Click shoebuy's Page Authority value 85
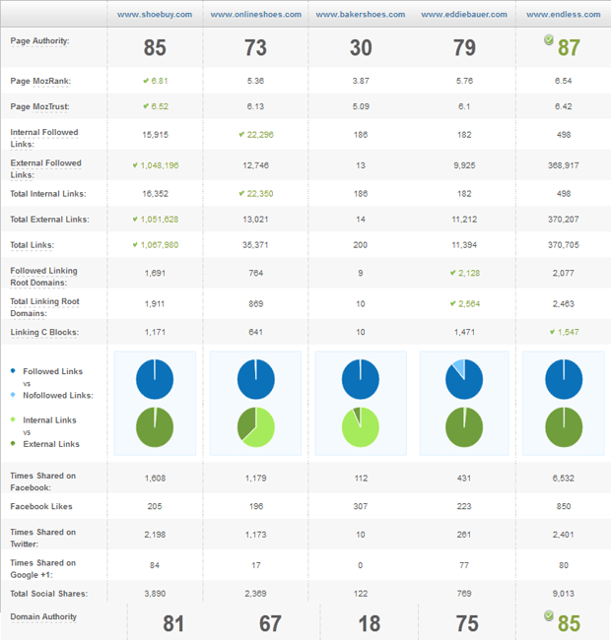The image size is (611, 640). tap(155, 48)
